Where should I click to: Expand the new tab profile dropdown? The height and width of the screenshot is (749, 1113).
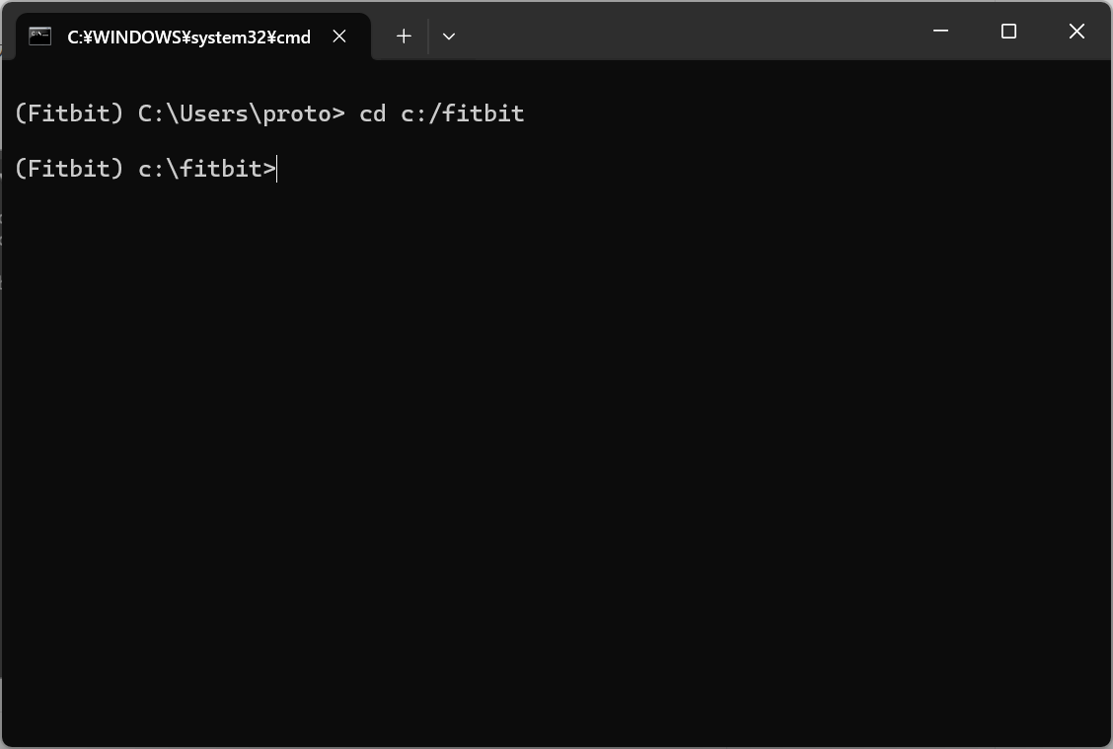449,37
